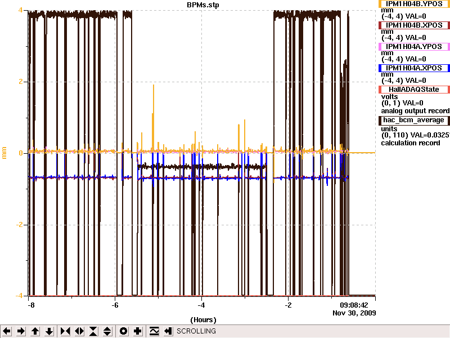Select the IPM1H04B.XPOS legend entry
The height and width of the screenshot is (338, 450).
coord(414,25)
